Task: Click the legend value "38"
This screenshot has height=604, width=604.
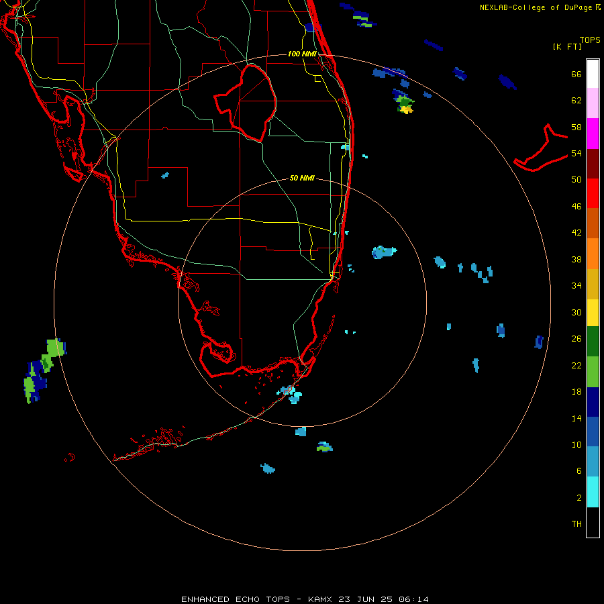Action: tap(576, 260)
